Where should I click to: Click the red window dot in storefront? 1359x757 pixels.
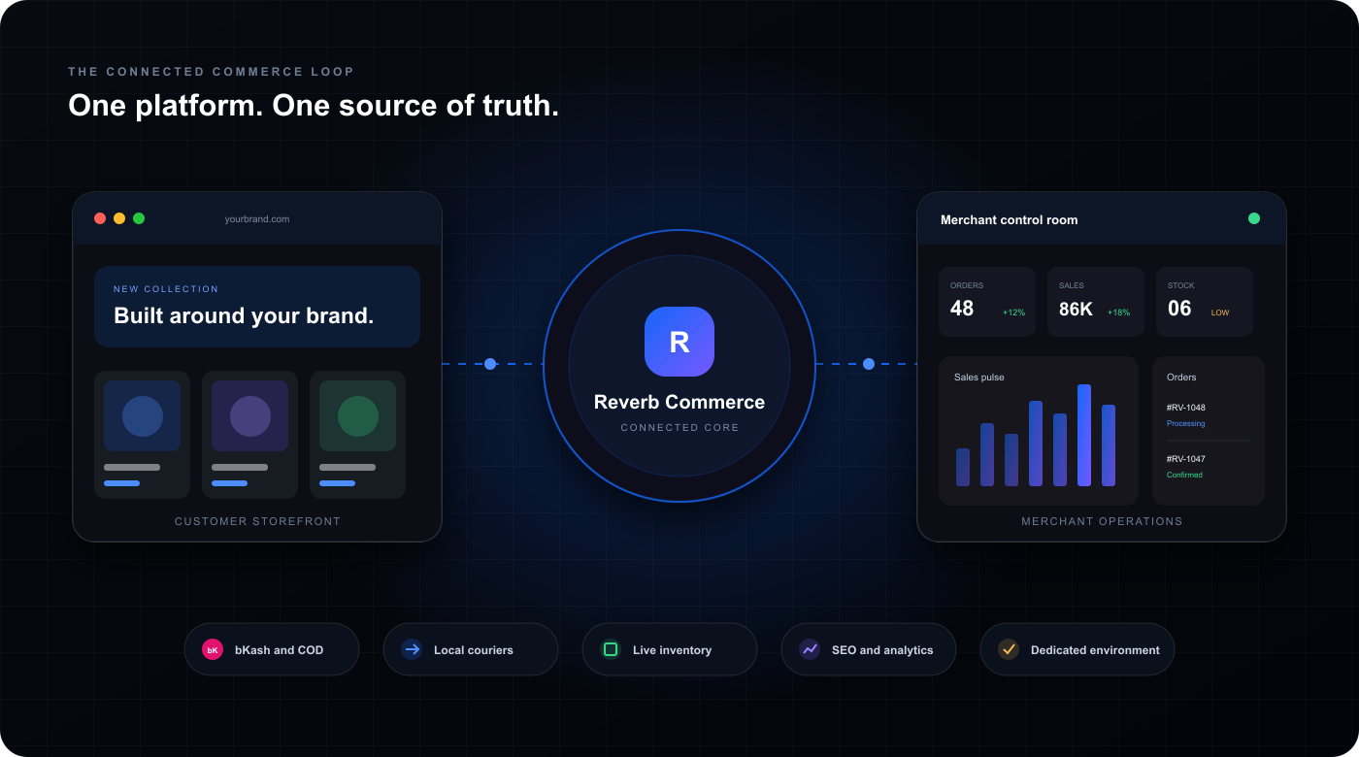pos(100,218)
